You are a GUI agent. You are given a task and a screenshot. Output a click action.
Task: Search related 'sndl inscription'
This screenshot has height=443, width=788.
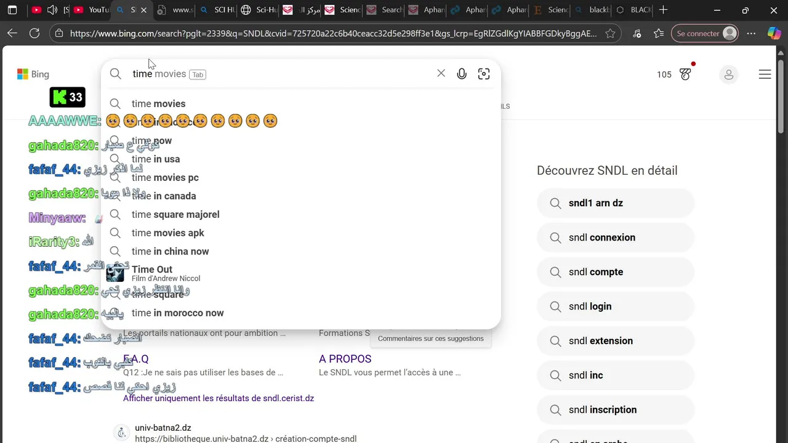[616, 410]
